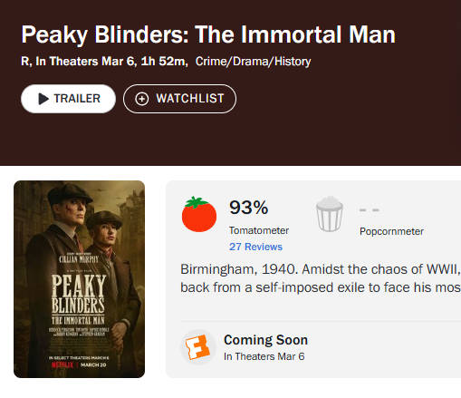461x398 pixels.
Task: Click the Coming Soon heading
Action: click(265, 340)
